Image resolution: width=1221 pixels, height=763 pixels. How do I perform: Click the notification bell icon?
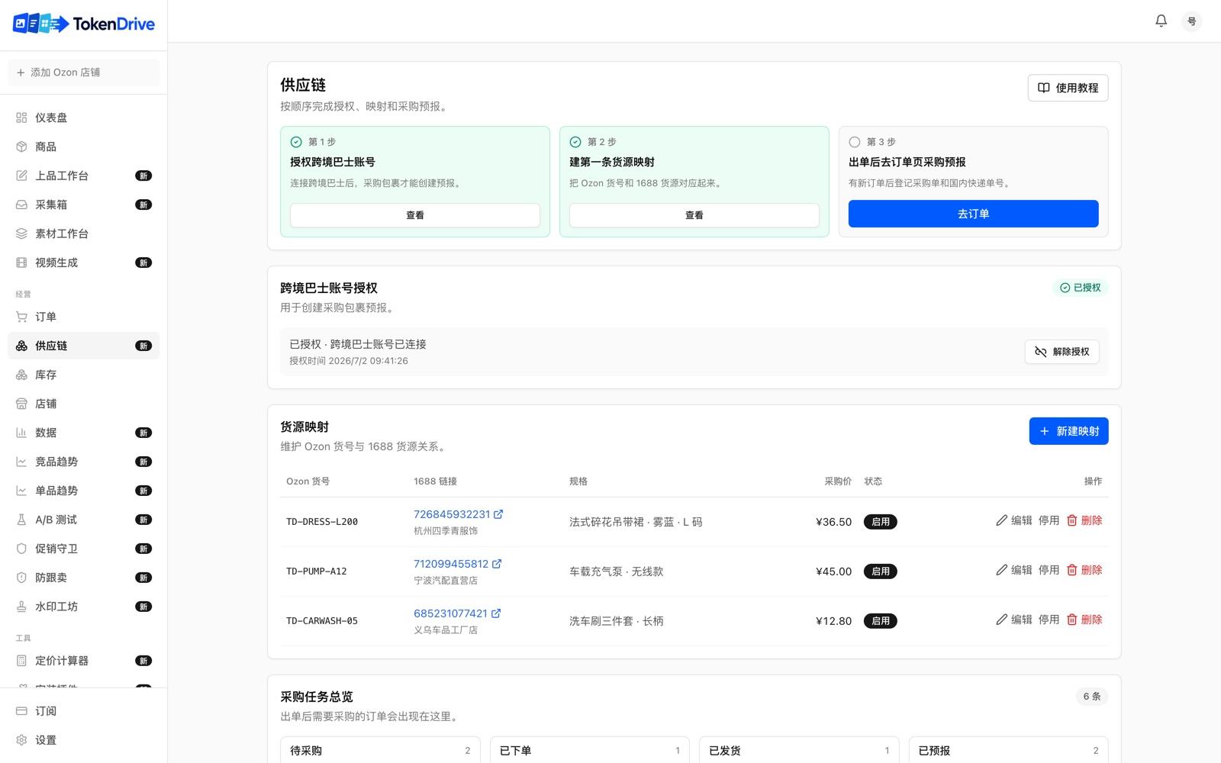click(1161, 21)
